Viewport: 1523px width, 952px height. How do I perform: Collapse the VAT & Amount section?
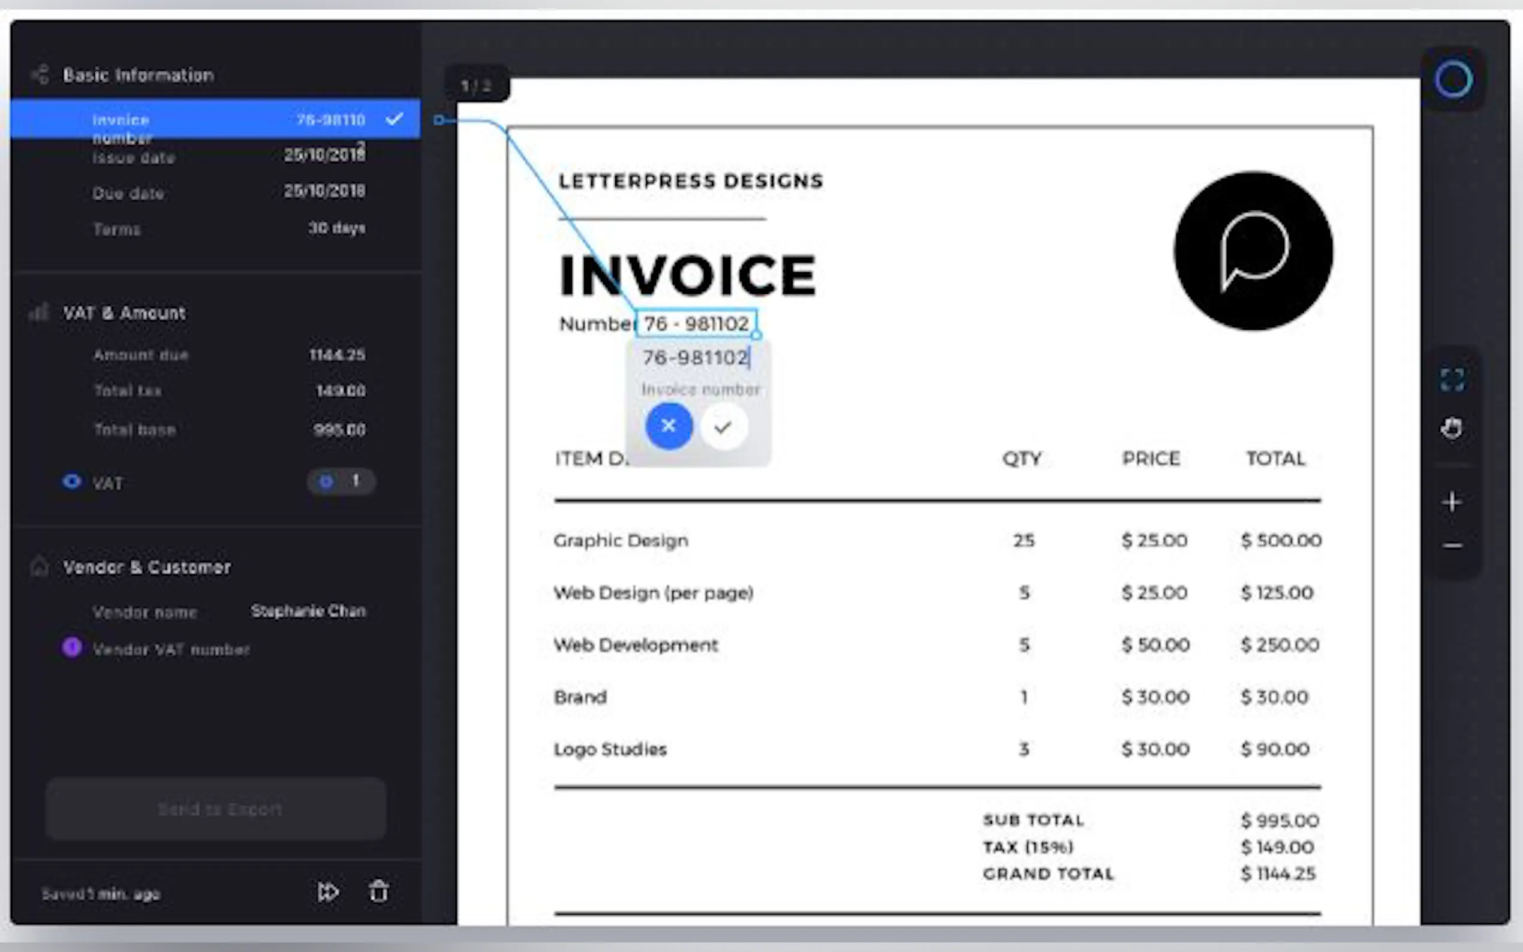[124, 312]
